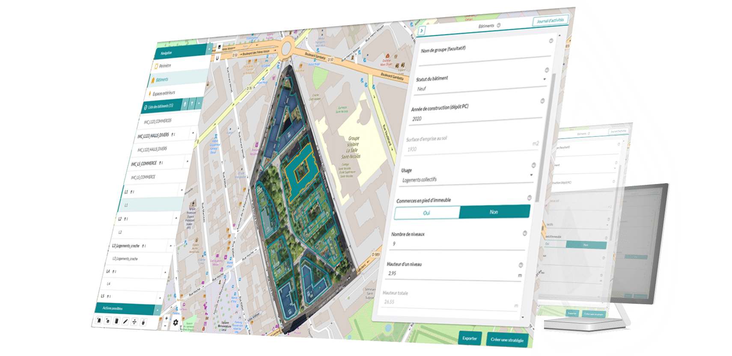This screenshot has height=356, width=732.
Task: Open the help icon next to Bâtiments title
Action: click(499, 25)
